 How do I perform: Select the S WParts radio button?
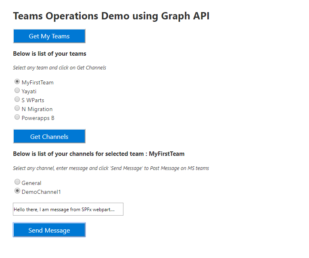click(17, 99)
